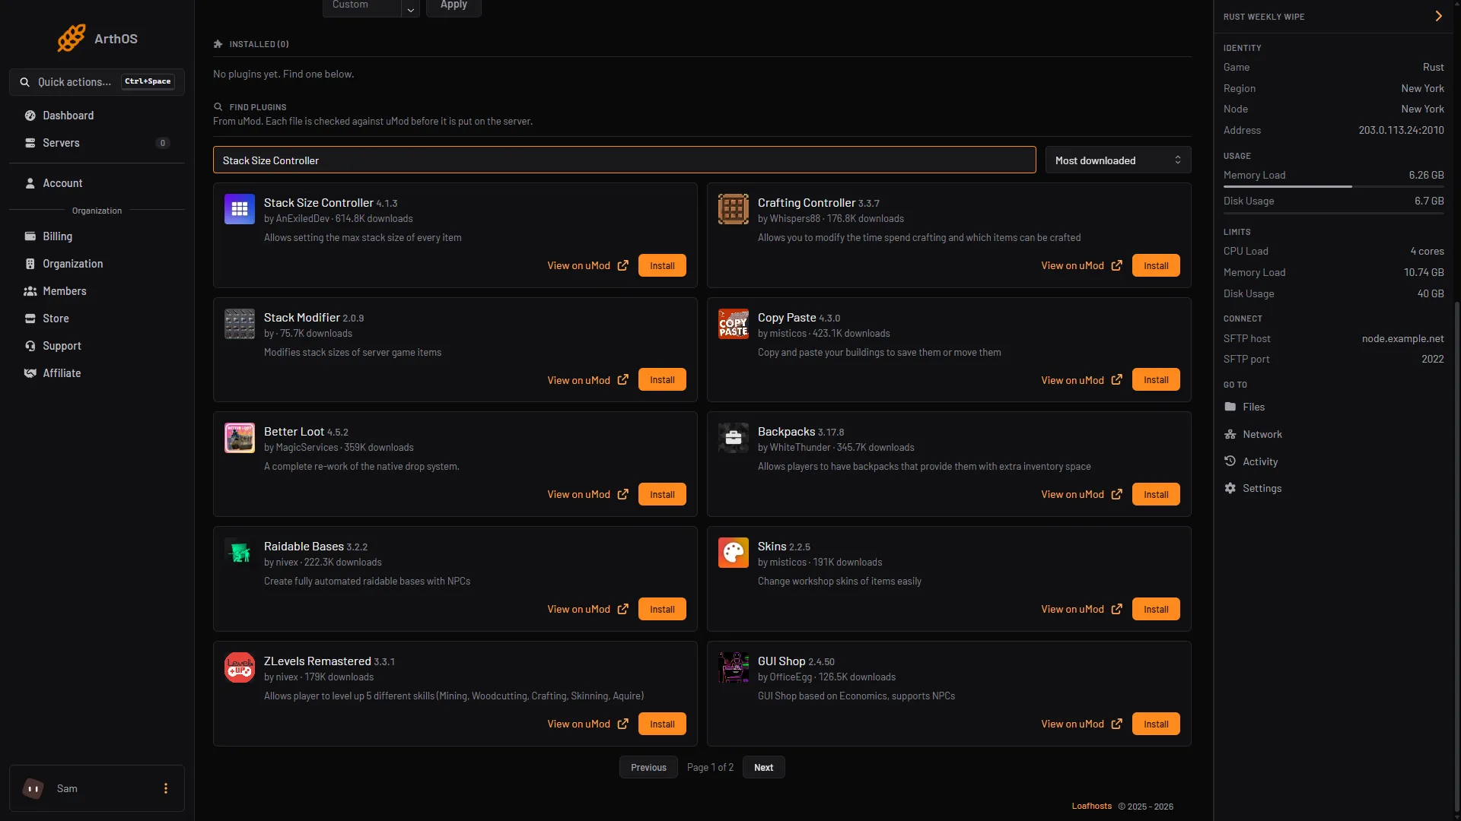Open Sam's user options menu dots

[x=166, y=788]
